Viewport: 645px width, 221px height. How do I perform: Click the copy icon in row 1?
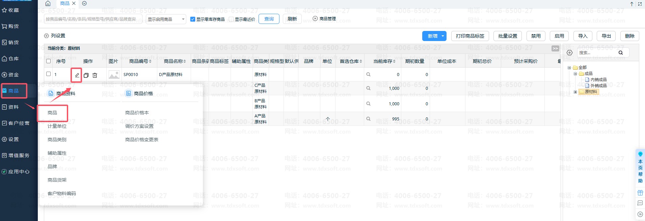click(86, 75)
